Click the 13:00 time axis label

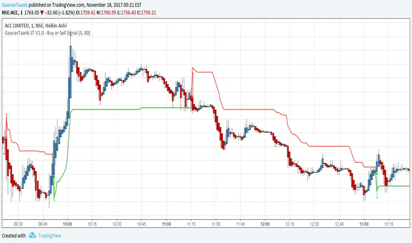tap(364, 224)
